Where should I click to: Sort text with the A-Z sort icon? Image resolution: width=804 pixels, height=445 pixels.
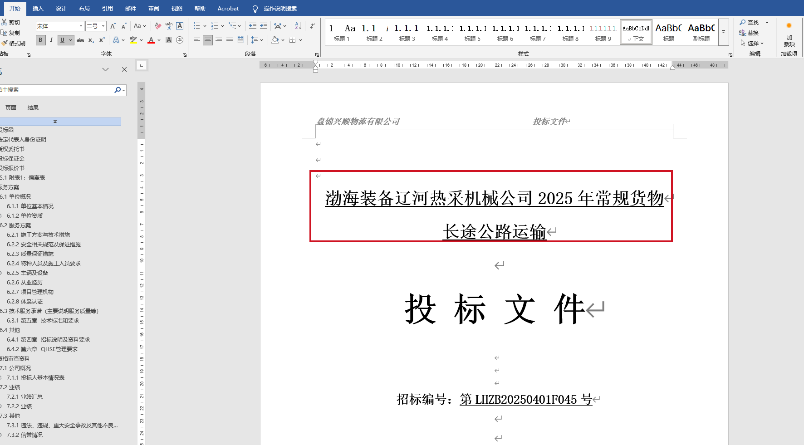tap(298, 26)
